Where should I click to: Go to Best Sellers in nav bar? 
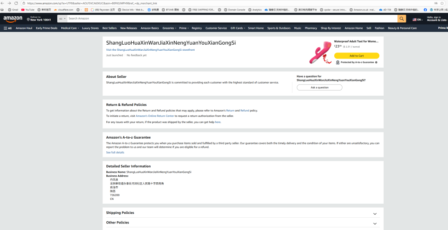pyautogui.click(x=109, y=28)
